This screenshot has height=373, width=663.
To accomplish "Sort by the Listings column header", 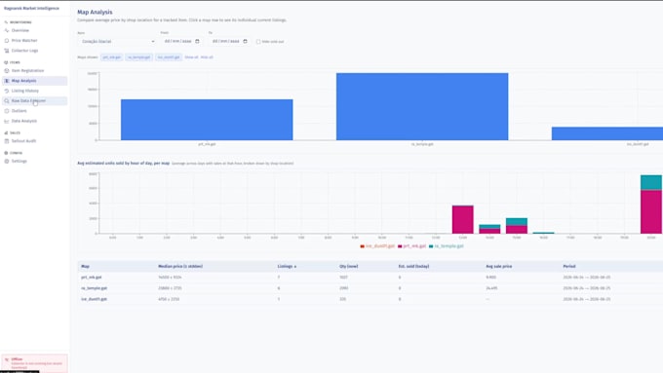I will (287, 267).
